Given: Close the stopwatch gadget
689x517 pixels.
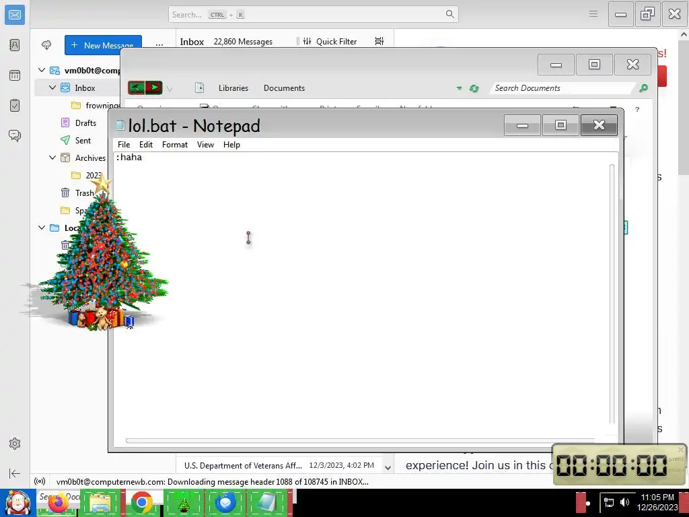Looking at the screenshot, I should (681, 449).
